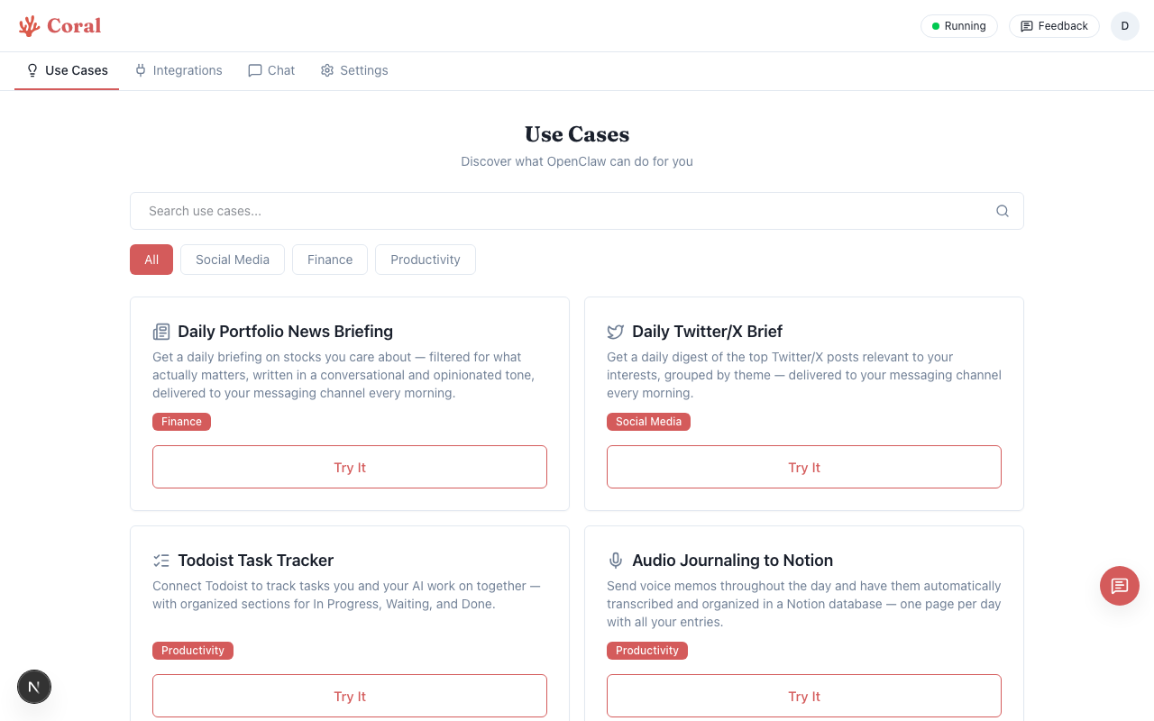Screen dimensions: 1154x721
Task: Switch to the Chat tab
Action: pos(271,69)
